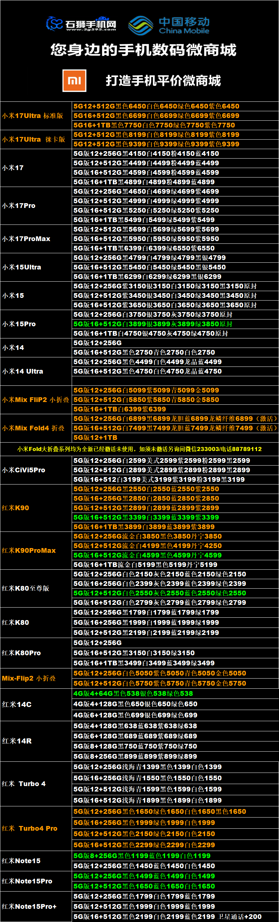Image resolution: width=279 pixels, height=922 pixels.
Task: Select the 小米17Ultra 徕卡版 model label
Action: coord(33,139)
